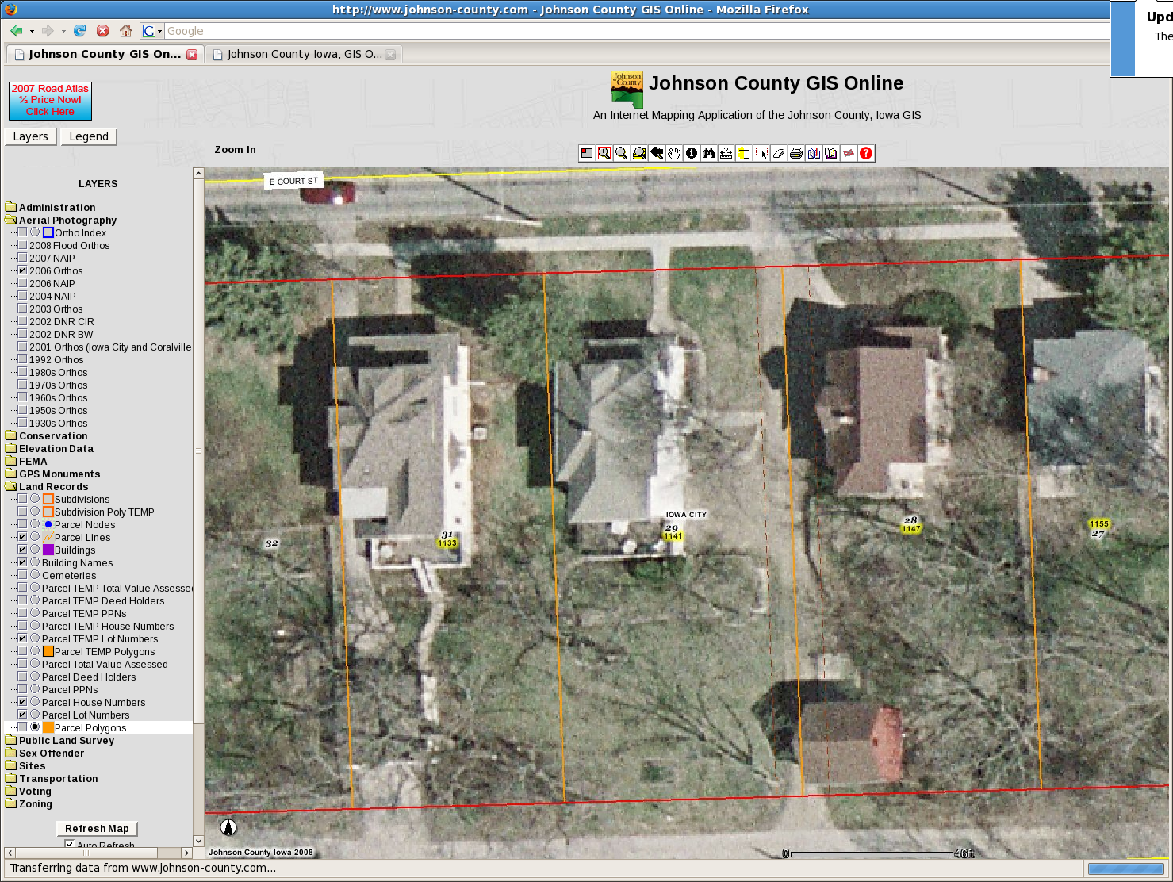Screen dimensions: 1173x882
Task: Click the orange Parcel Polygons swatch
Action: (48, 727)
